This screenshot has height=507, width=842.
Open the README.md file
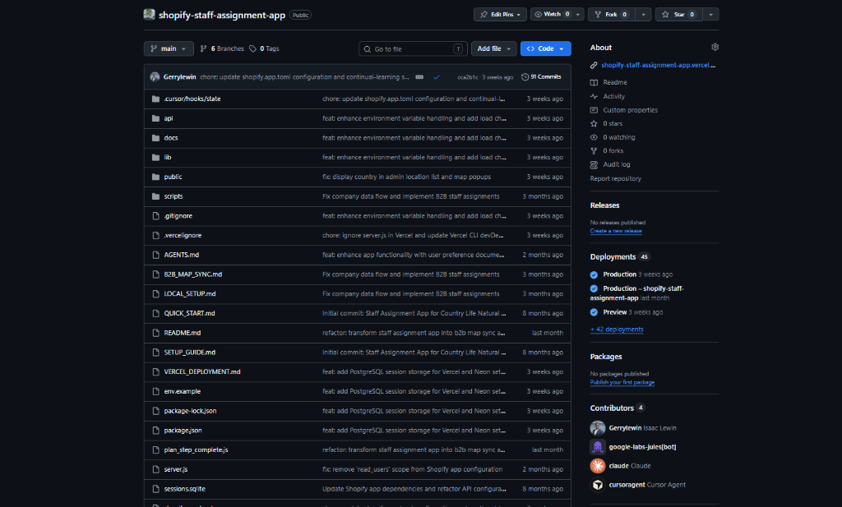(183, 333)
